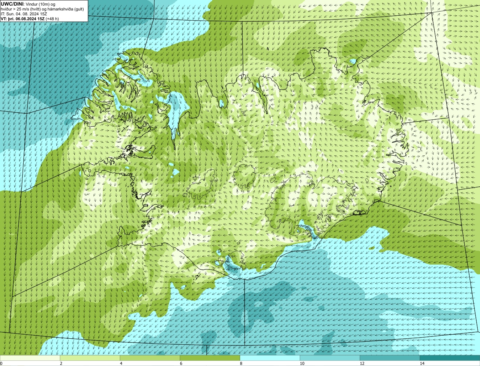Viewport: 480px width, 366px height.
Task: Click the legend scale label '2'
Action: click(x=61, y=363)
